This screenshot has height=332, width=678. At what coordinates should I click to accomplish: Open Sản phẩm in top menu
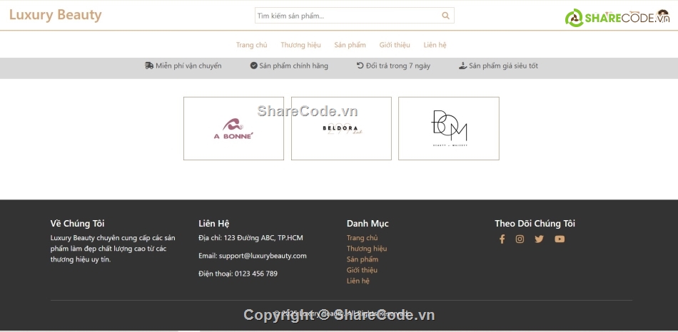350,45
